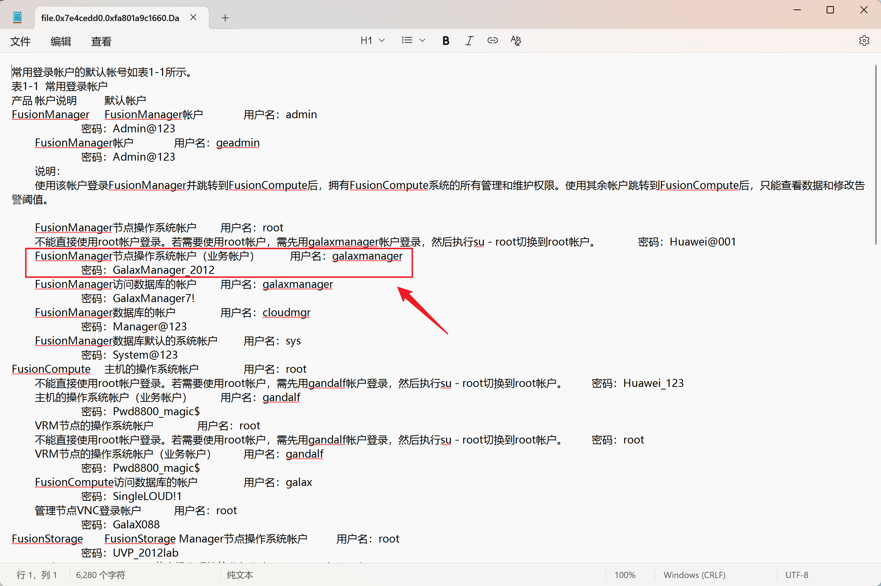Open the 100% zoom level selector
Viewport: 881px width, 586px height.
tap(625, 575)
